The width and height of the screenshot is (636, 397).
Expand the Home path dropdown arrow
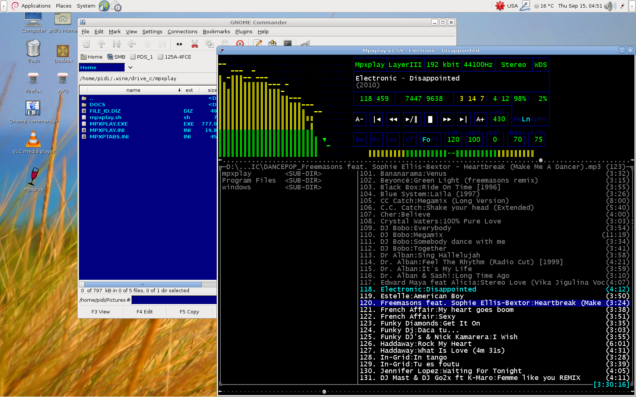point(130,67)
